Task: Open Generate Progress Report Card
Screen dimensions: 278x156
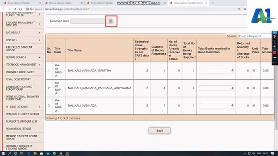Action: click(19, 88)
